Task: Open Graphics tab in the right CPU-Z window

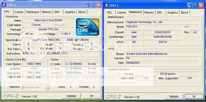Action: (172, 12)
